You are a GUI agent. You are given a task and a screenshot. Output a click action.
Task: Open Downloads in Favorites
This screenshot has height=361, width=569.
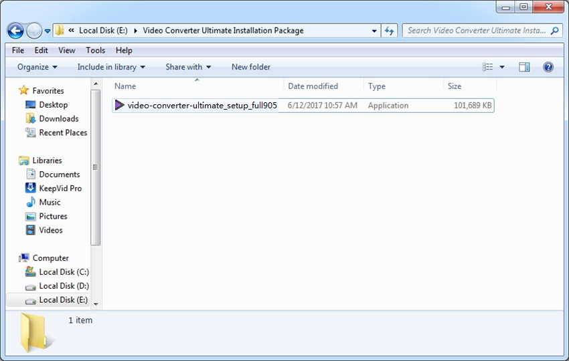59,119
